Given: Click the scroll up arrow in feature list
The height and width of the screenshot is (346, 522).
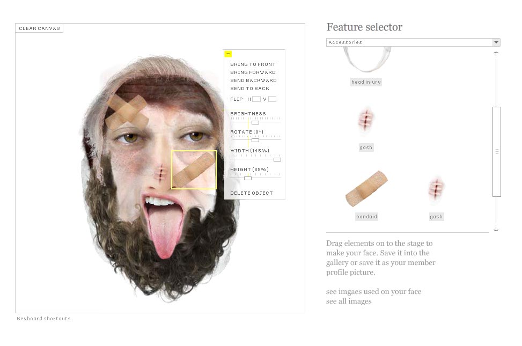Looking at the screenshot, I should click(496, 54).
